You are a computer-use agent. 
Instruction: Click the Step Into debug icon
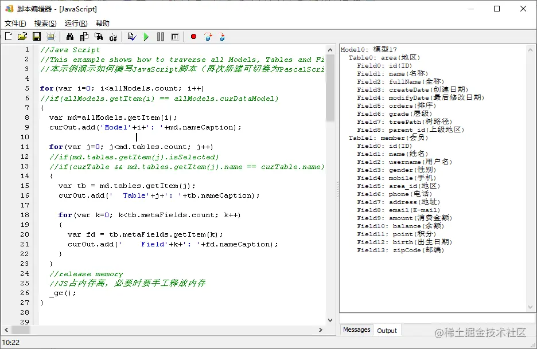click(x=222, y=37)
